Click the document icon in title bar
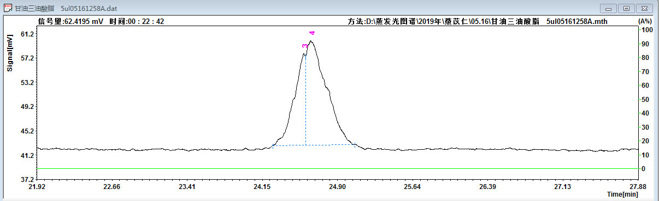Screen dimensions: 659x201 [x=8, y=8]
